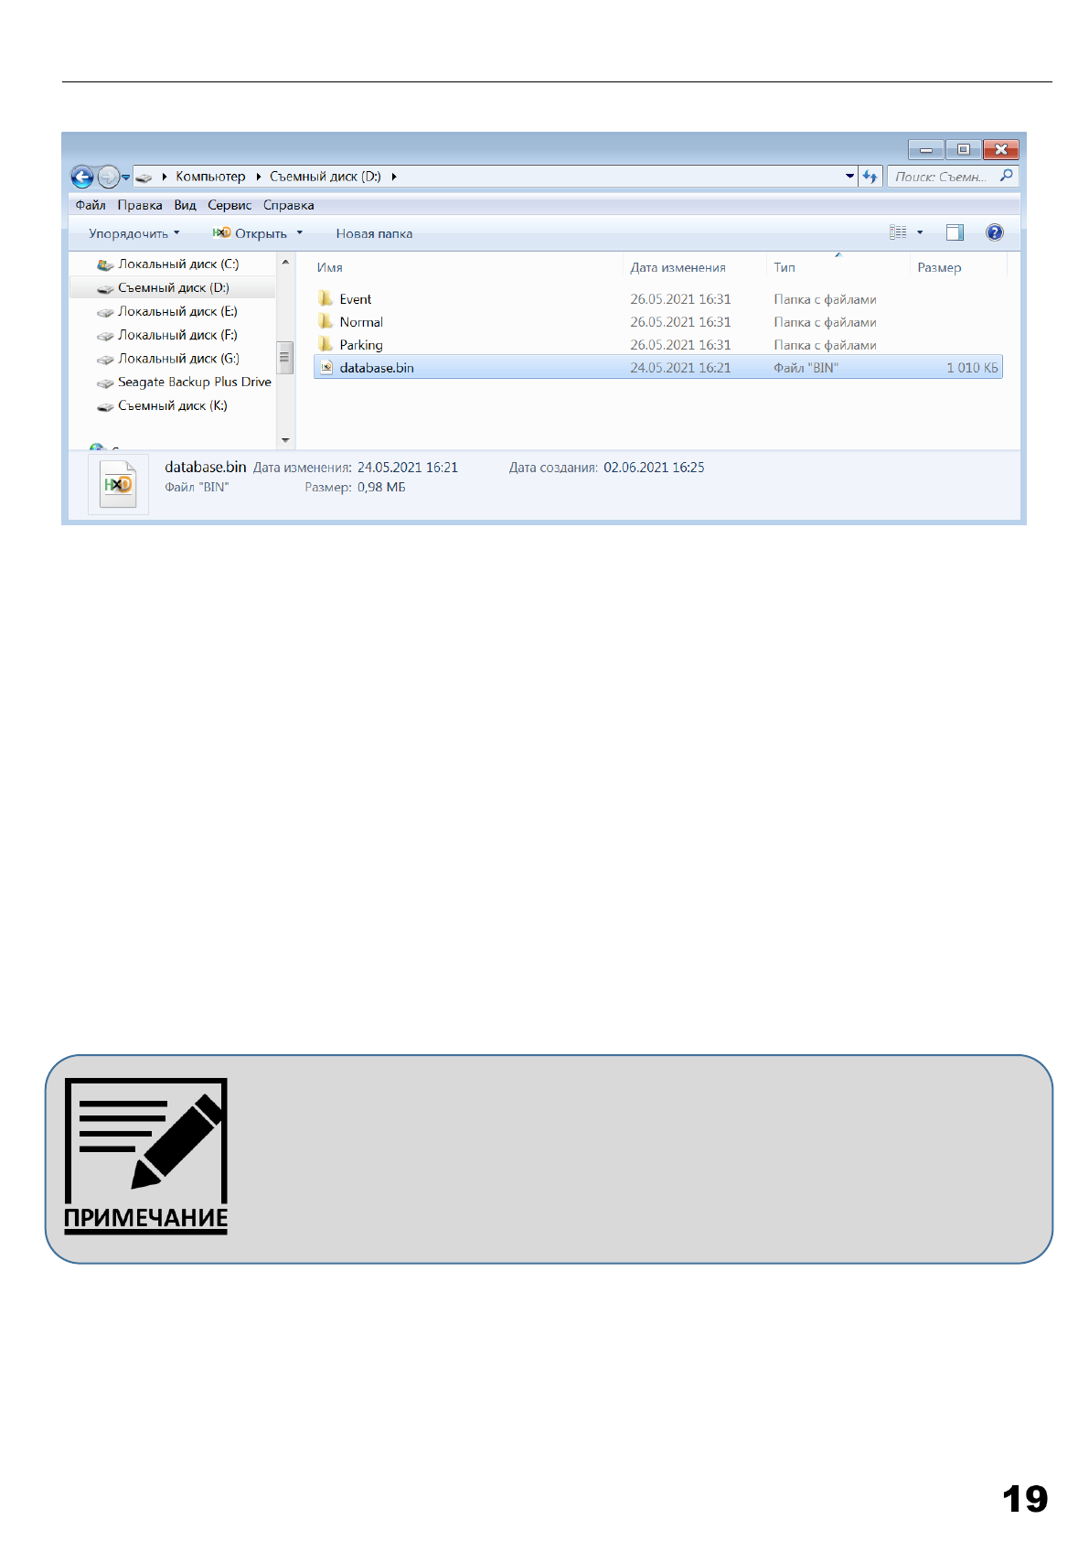Image resolution: width=1089 pixels, height=1541 pixels.
Task: Click the magnifier search icon
Action: [1007, 176]
